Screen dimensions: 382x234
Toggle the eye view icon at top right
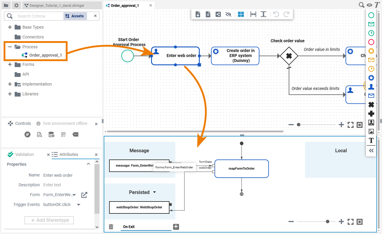(x=369, y=5)
